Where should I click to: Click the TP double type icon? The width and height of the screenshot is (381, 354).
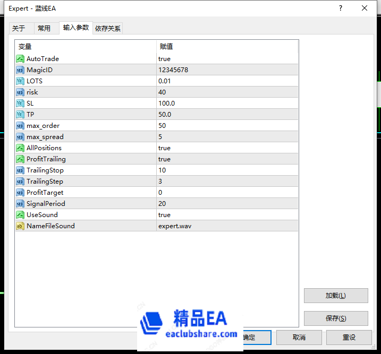point(20,115)
